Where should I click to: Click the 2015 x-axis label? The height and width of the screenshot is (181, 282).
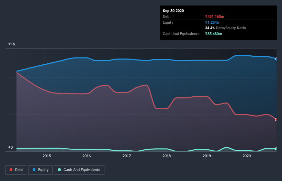(47, 156)
